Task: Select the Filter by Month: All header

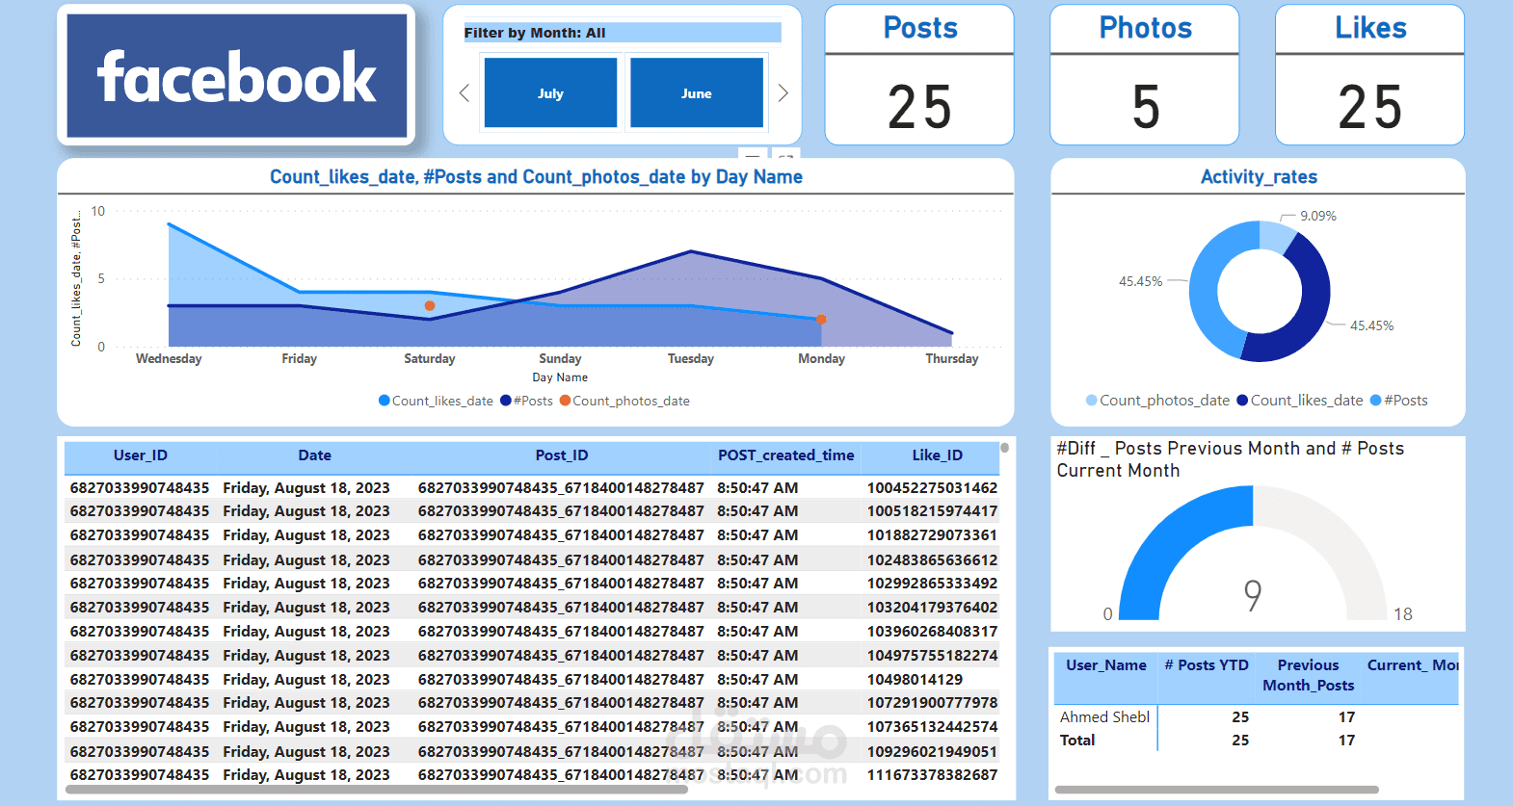Action: click(623, 33)
